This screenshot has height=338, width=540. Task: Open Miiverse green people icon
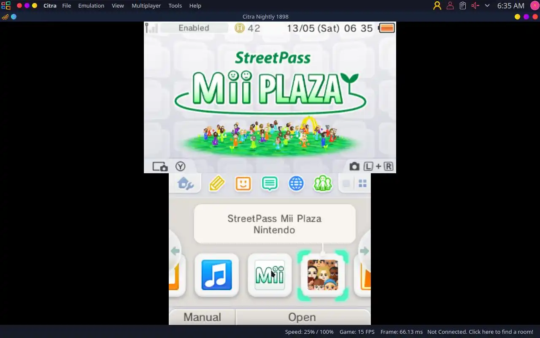[323, 183]
